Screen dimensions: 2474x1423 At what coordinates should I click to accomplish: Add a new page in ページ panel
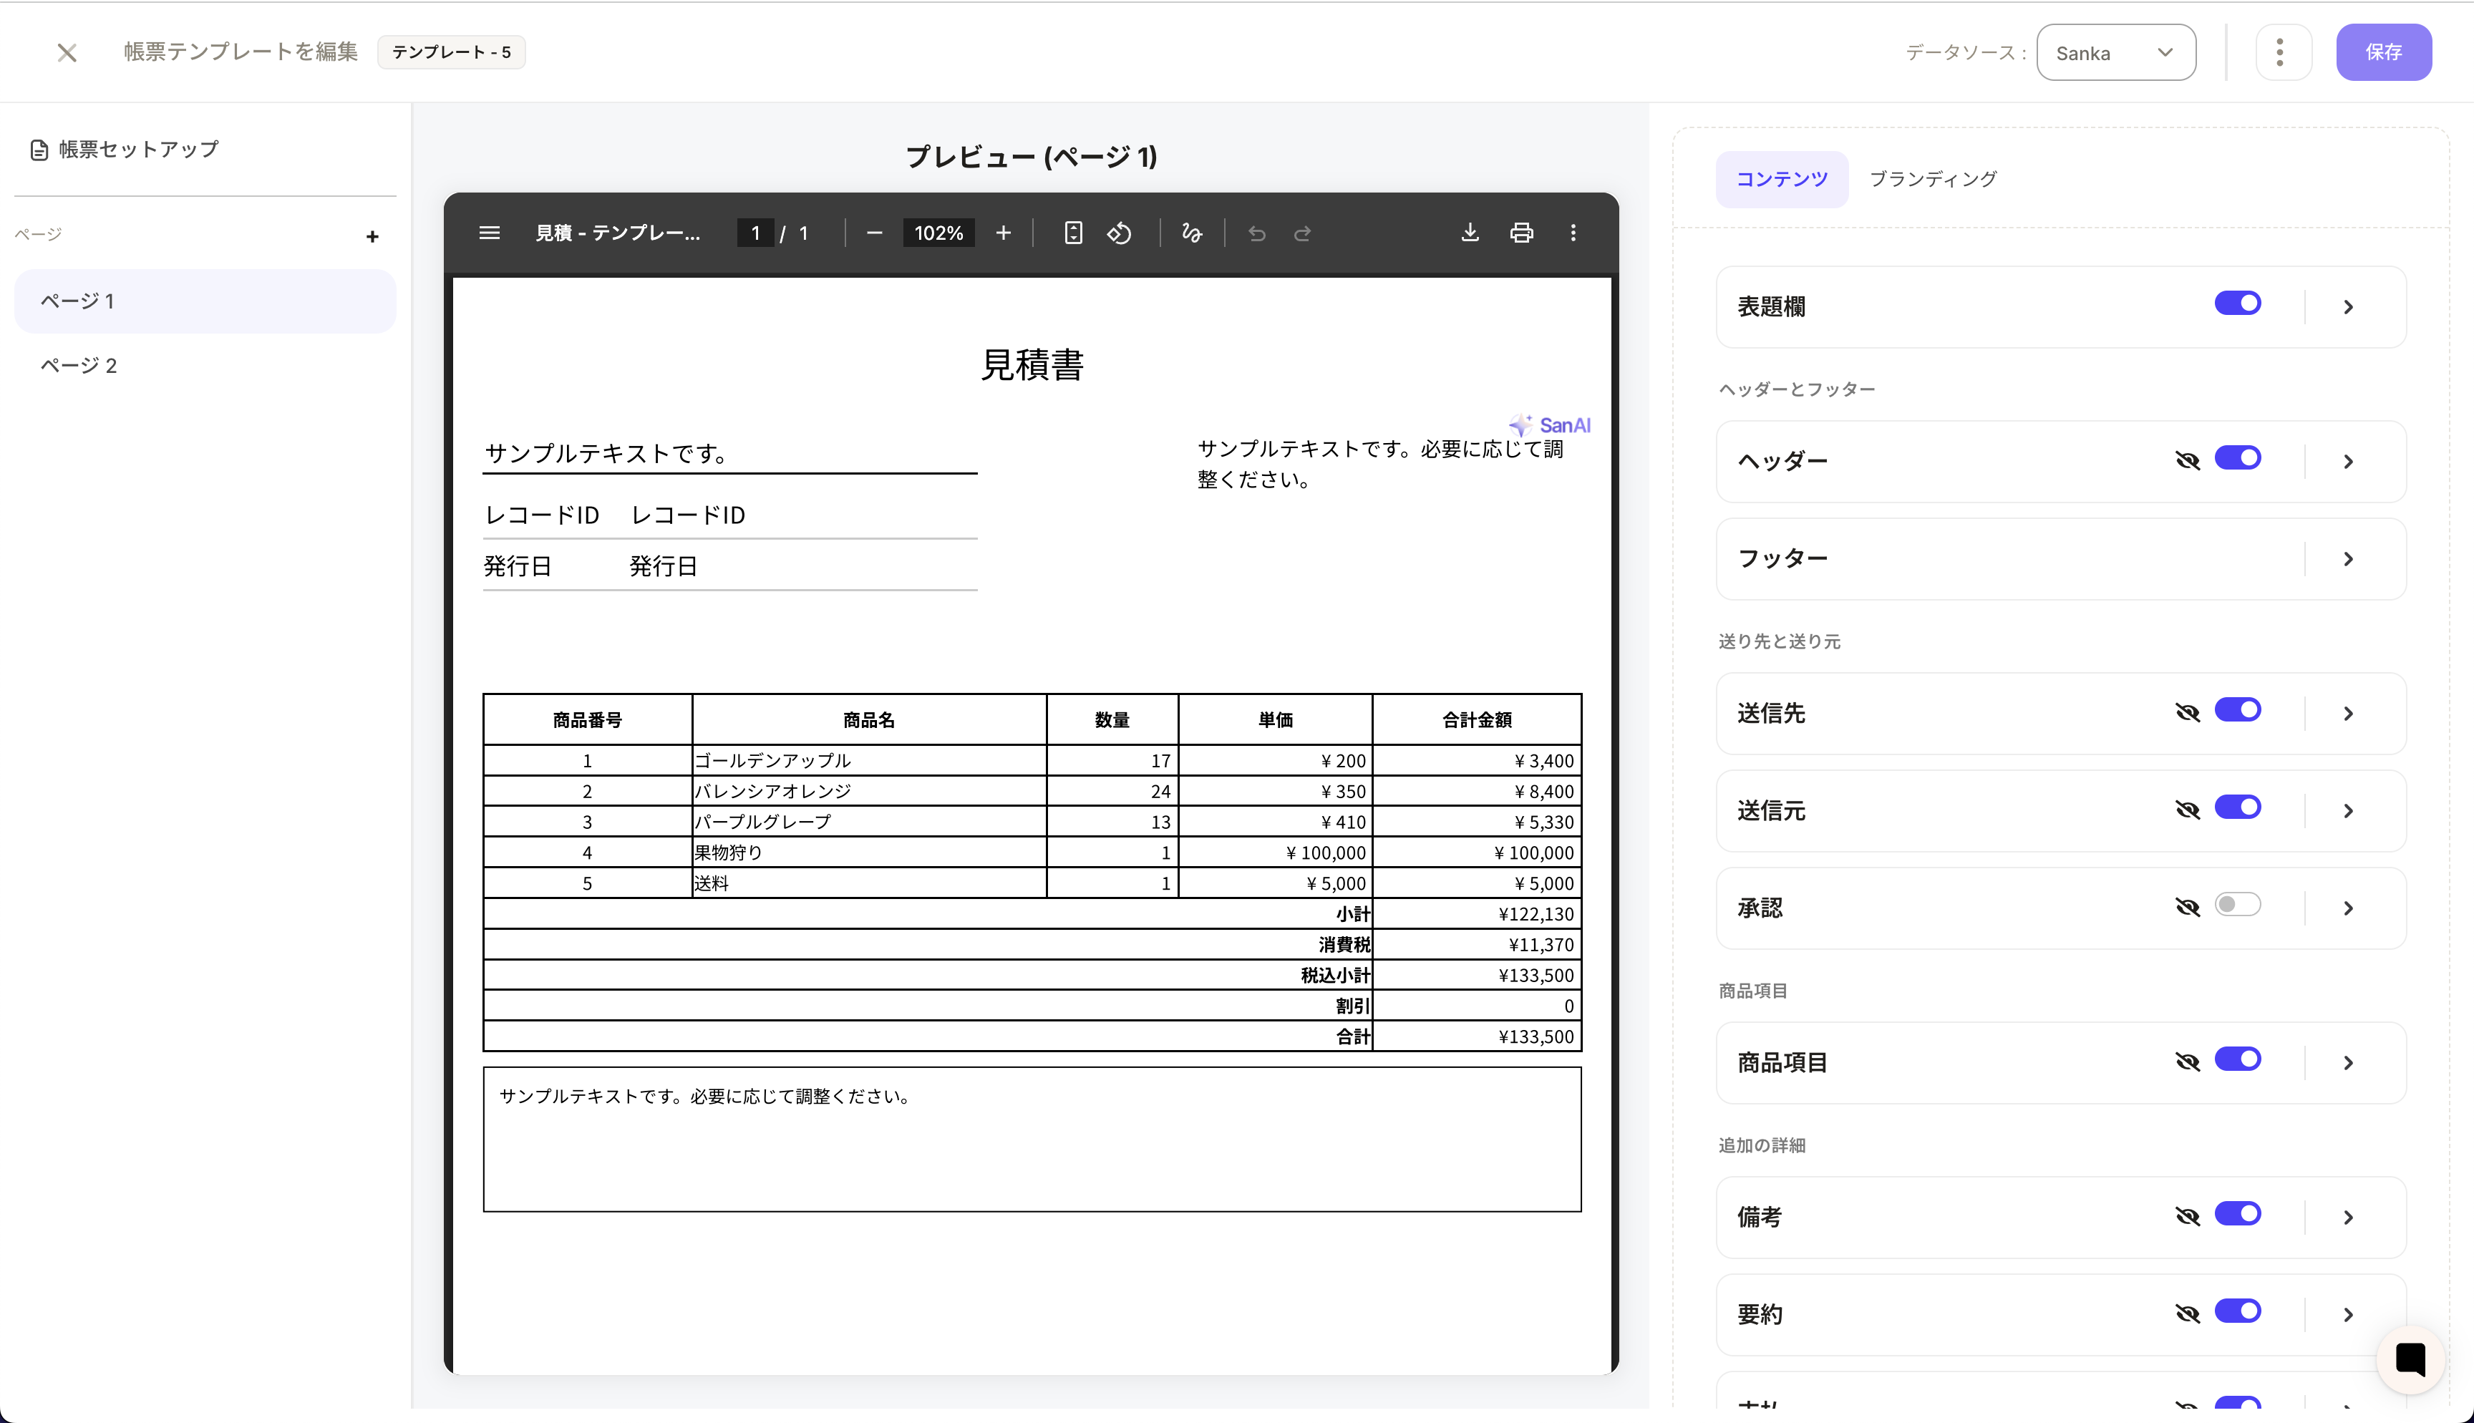(x=372, y=235)
